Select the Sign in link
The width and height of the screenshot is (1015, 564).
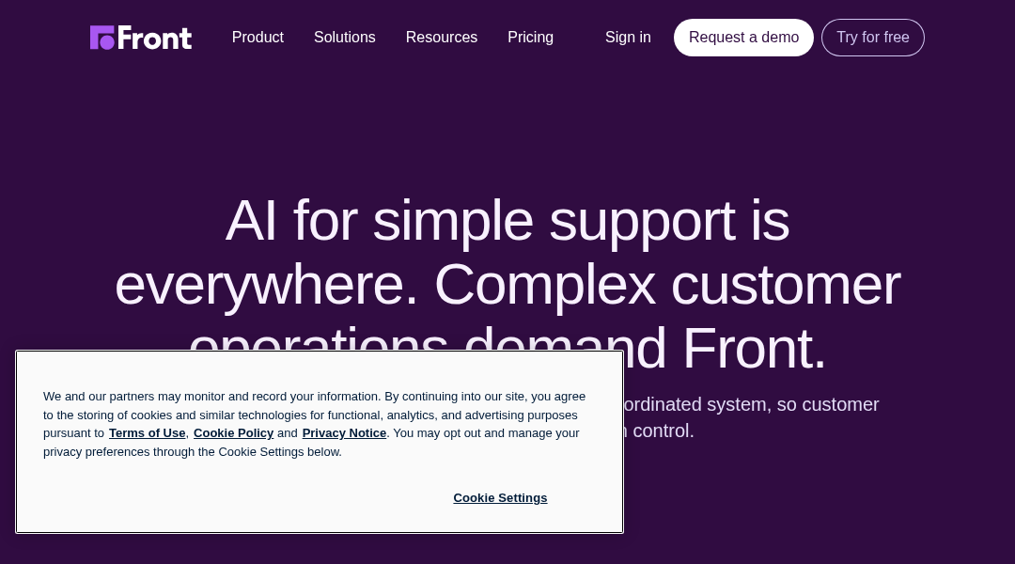tap(628, 38)
